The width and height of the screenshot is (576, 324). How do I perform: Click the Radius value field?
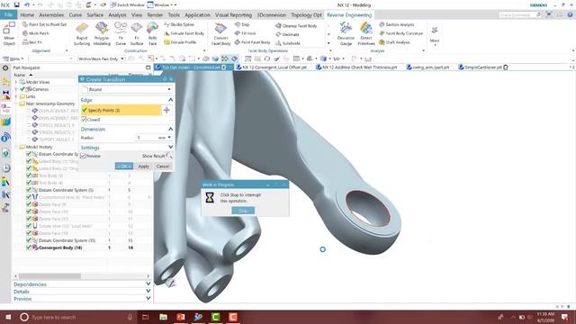tap(147, 138)
